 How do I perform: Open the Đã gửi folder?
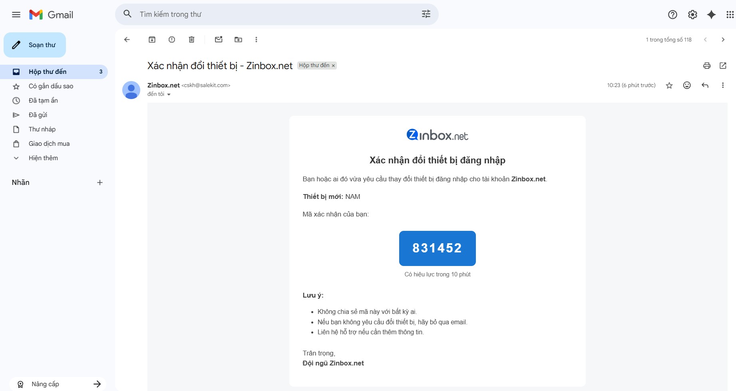pos(38,115)
